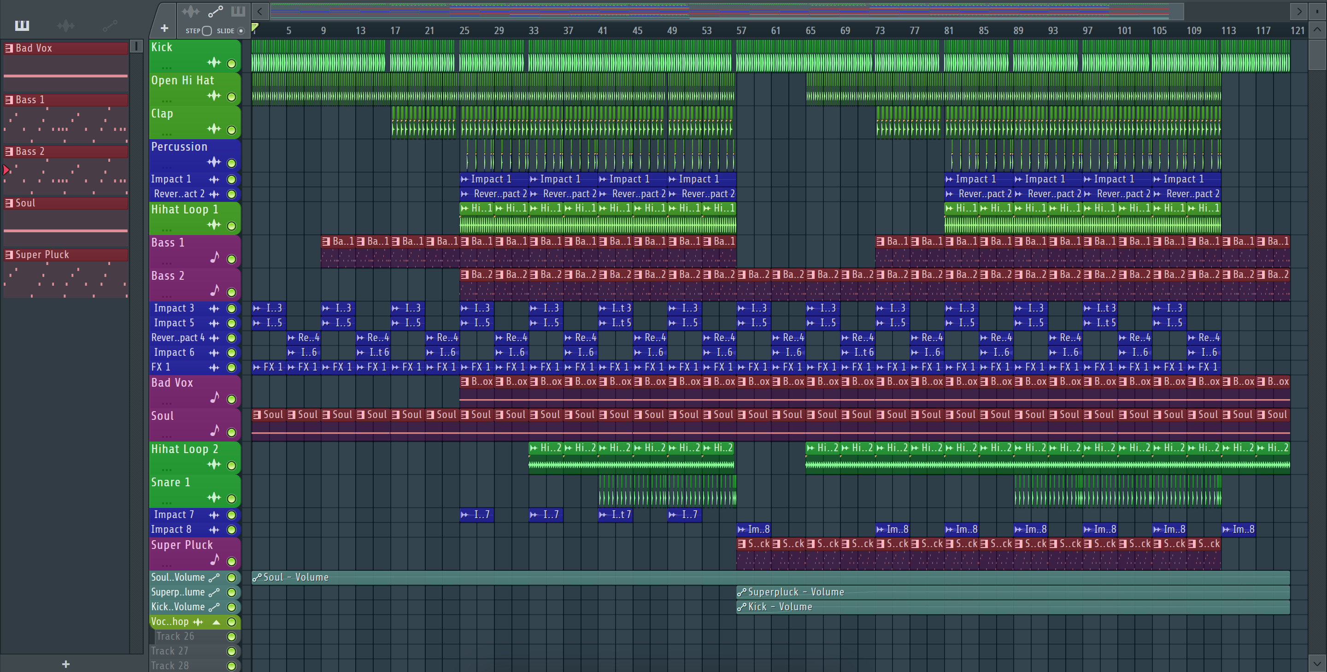Screen dimensions: 1327x672
Task: Click the Soul Volume automation track icon
Action: (x=214, y=578)
